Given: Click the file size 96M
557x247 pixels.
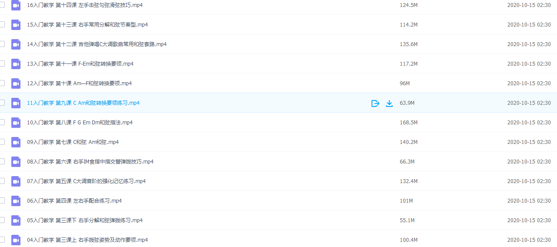Looking at the screenshot, I should pos(405,83).
